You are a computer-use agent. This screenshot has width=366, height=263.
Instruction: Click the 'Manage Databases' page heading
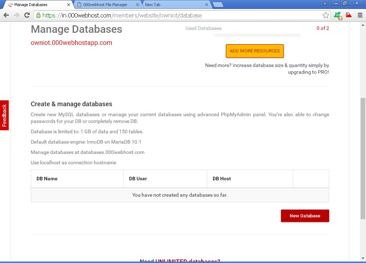(76, 29)
